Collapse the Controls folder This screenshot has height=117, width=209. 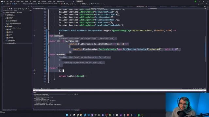click(x=5, y=19)
